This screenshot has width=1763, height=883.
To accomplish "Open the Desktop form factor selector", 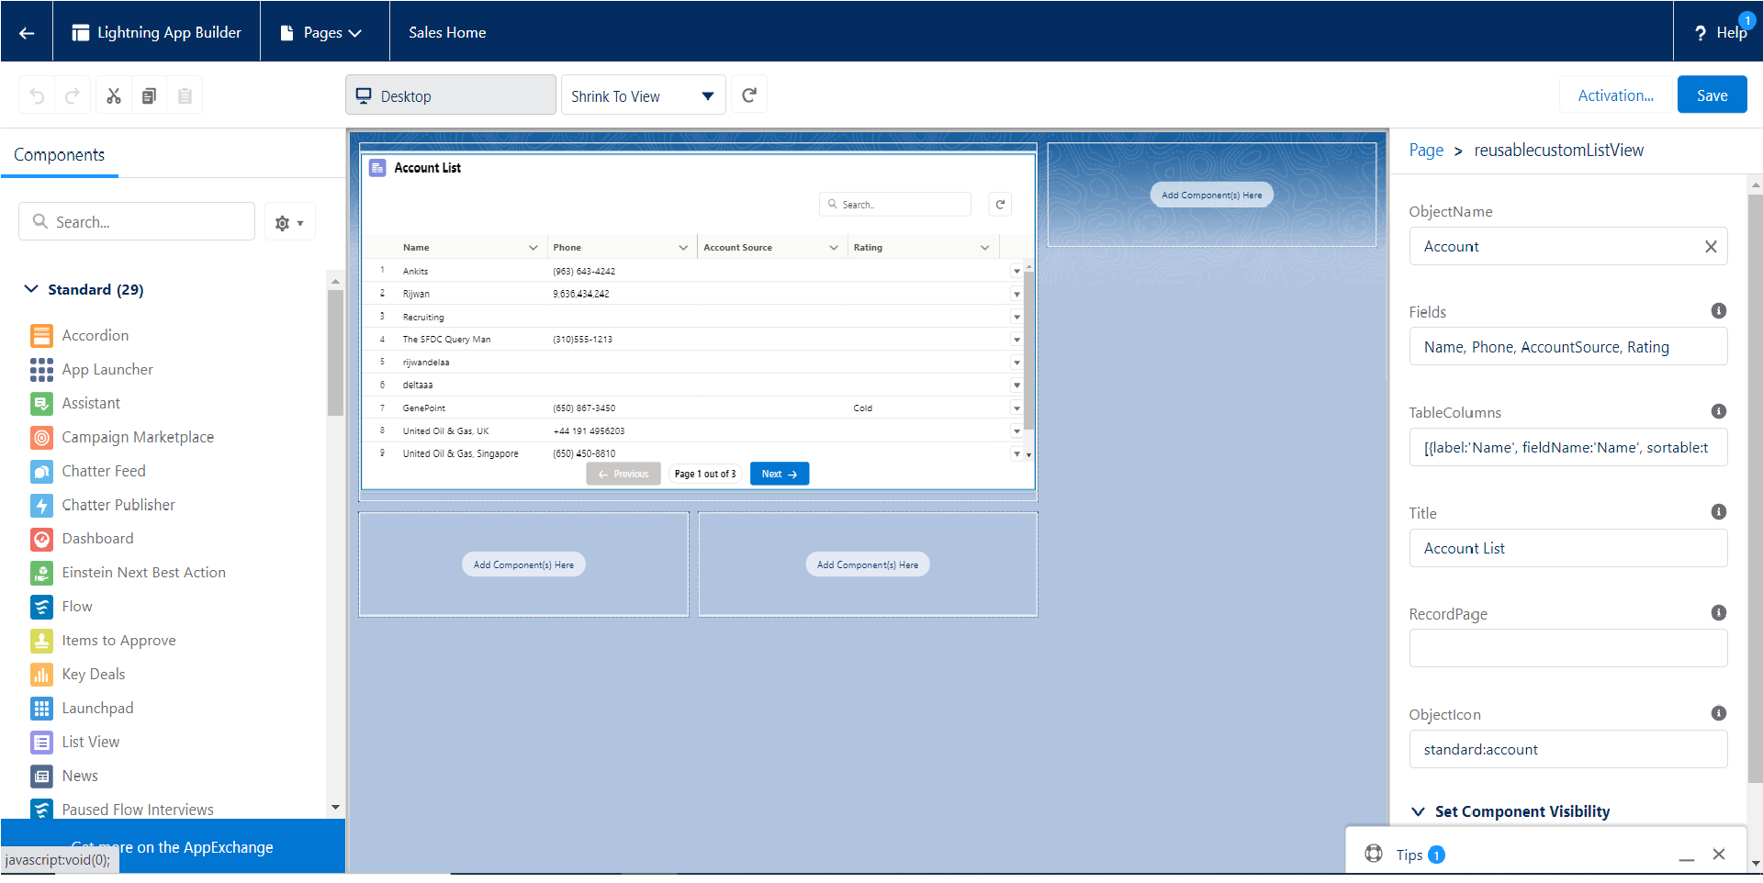I will coord(451,95).
